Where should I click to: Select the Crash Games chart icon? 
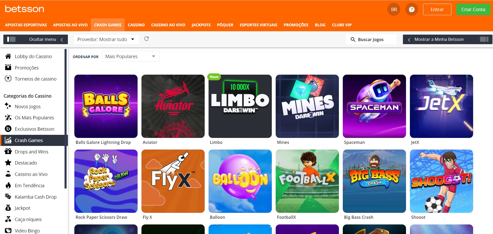(9, 140)
